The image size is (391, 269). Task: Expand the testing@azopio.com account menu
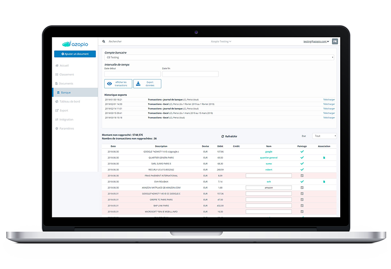point(315,41)
